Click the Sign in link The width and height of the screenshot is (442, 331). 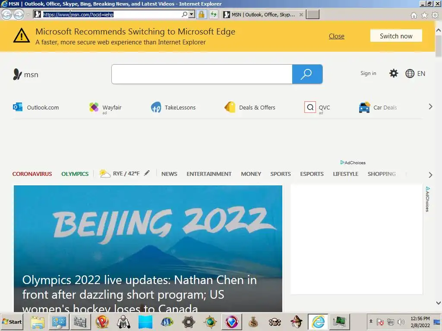point(368,73)
